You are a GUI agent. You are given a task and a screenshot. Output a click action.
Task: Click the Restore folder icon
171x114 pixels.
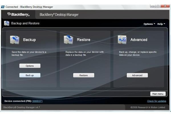tap(68, 40)
